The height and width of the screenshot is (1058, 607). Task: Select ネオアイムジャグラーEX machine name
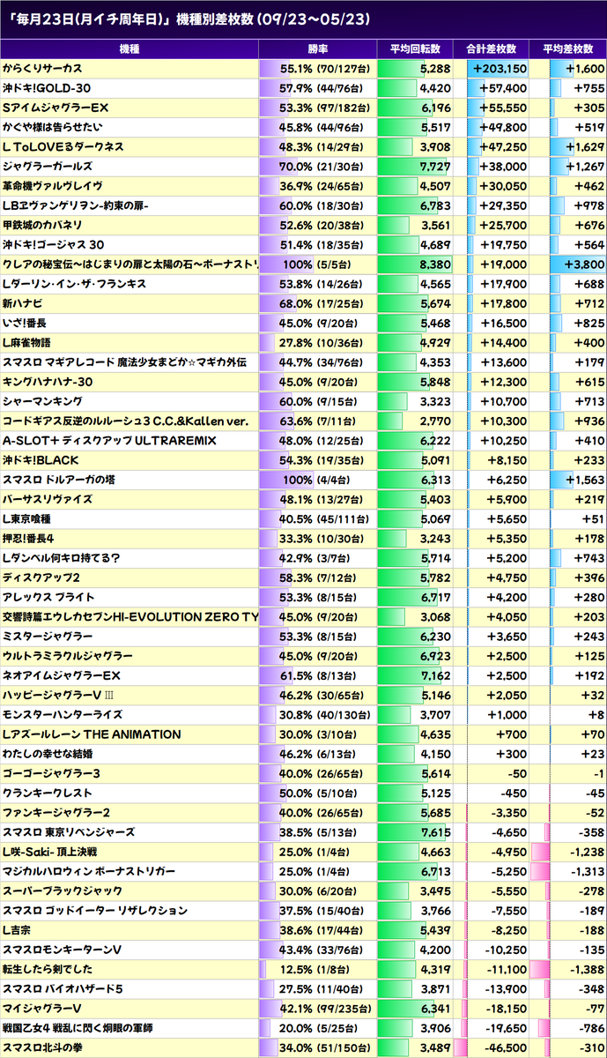pyautogui.click(x=61, y=674)
